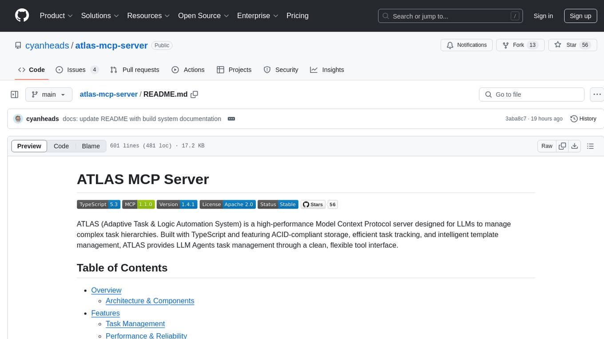Sign in to GitHub

click(x=543, y=16)
